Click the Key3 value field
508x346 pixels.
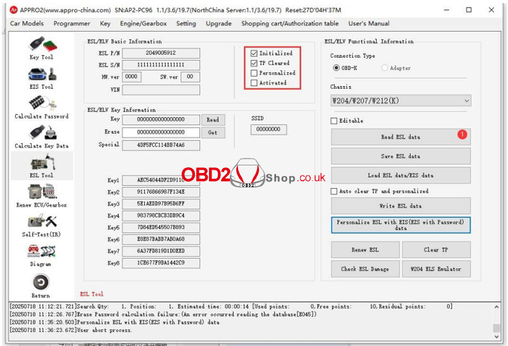tap(161, 204)
